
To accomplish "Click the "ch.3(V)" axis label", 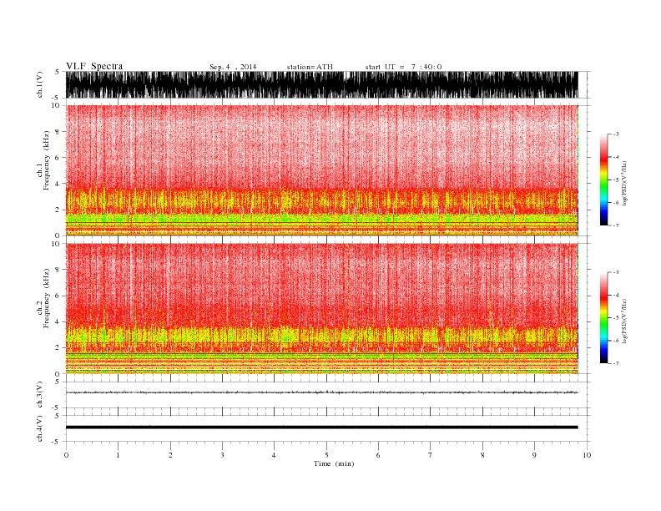I will (40, 395).
